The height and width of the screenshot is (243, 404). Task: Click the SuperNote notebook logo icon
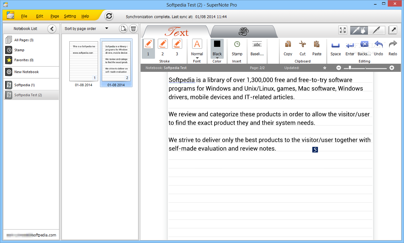10,16
